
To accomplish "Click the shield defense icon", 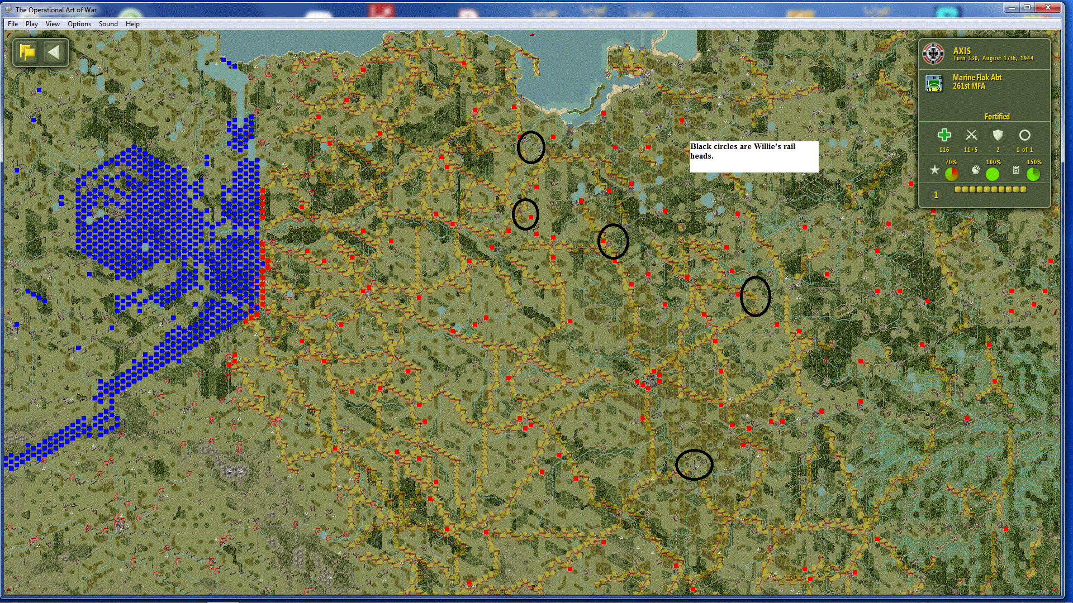I will [x=998, y=135].
